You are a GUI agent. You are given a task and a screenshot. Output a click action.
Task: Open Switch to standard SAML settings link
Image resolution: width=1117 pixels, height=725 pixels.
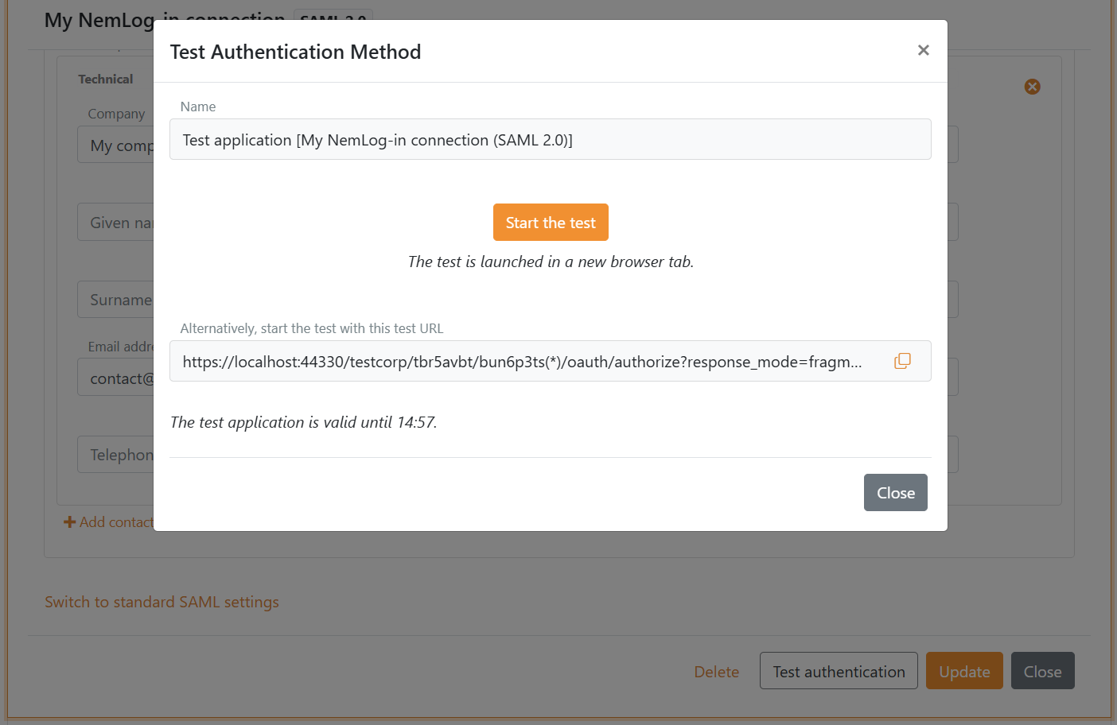[x=162, y=602]
